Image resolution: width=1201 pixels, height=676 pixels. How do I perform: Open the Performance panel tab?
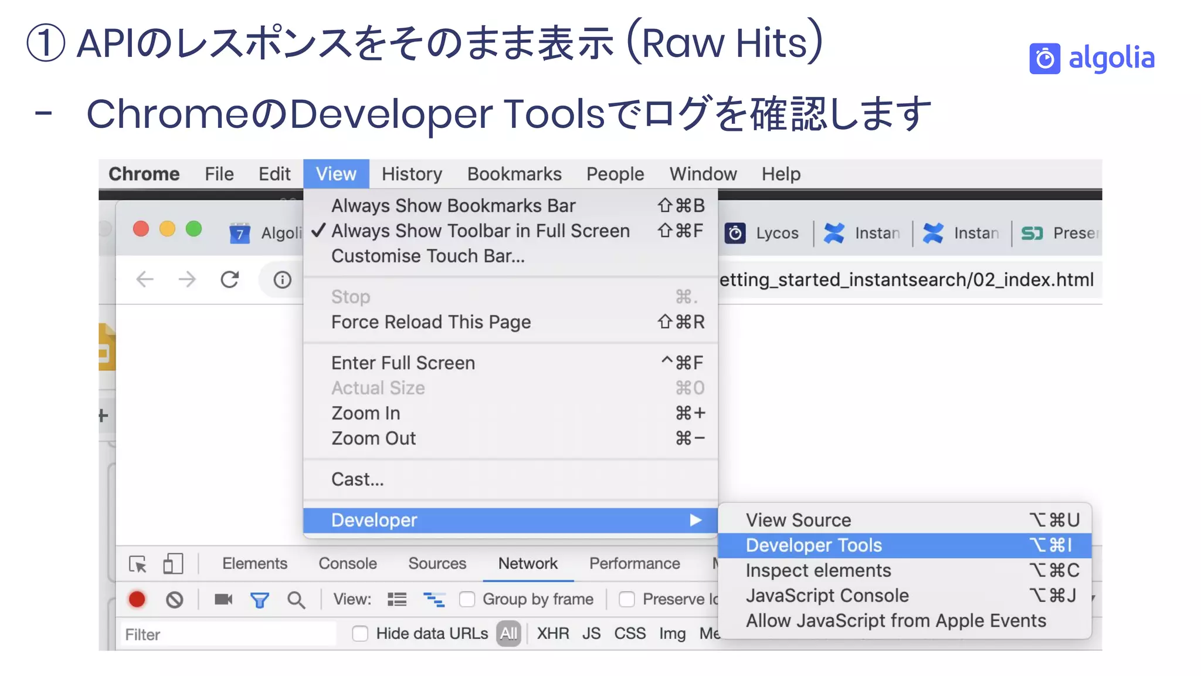click(635, 564)
